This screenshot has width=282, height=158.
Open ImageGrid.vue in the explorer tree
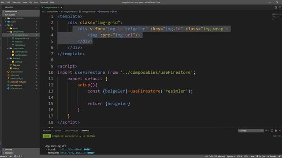click(x=21, y=35)
